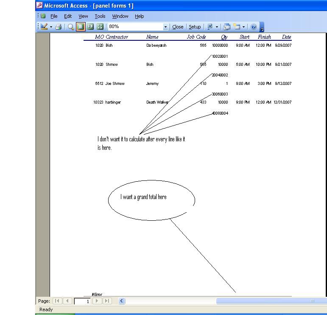Click the 'Job Code' column header
Image resolution: width=327 pixels, height=315 pixels.
pos(196,37)
